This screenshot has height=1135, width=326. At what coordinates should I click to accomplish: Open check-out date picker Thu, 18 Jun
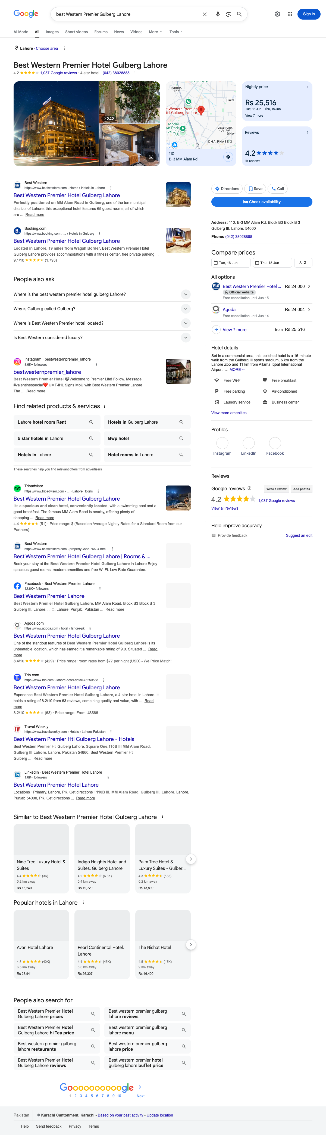point(272,263)
